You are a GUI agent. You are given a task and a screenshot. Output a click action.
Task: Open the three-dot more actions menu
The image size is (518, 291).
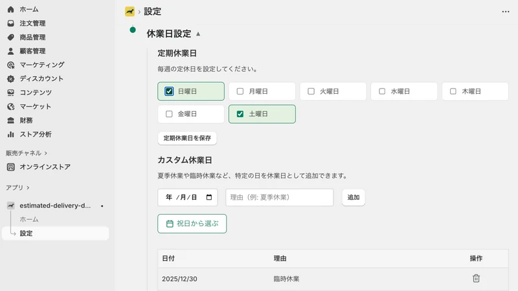(506, 12)
